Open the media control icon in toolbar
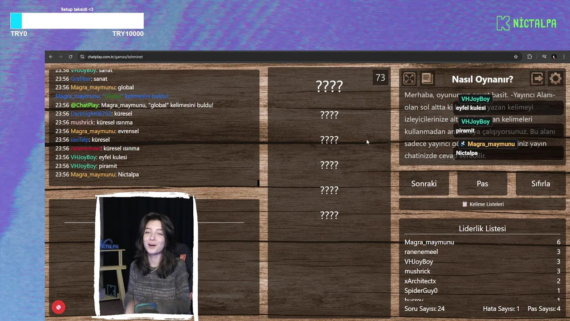 pyautogui.click(x=544, y=57)
